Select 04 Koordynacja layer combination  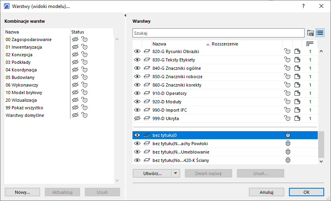(x=21, y=70)
